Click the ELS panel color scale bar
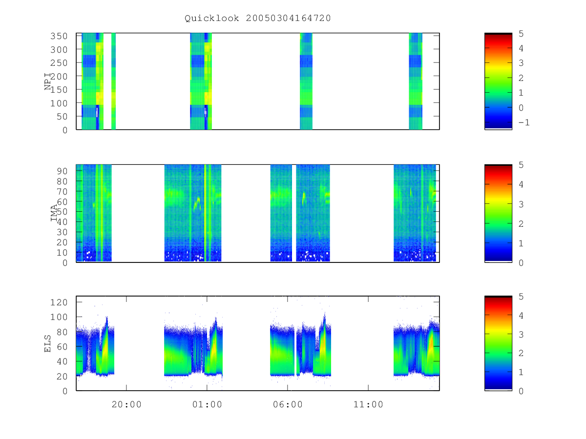The image size is (586, 439). click(x=498, y=343)
